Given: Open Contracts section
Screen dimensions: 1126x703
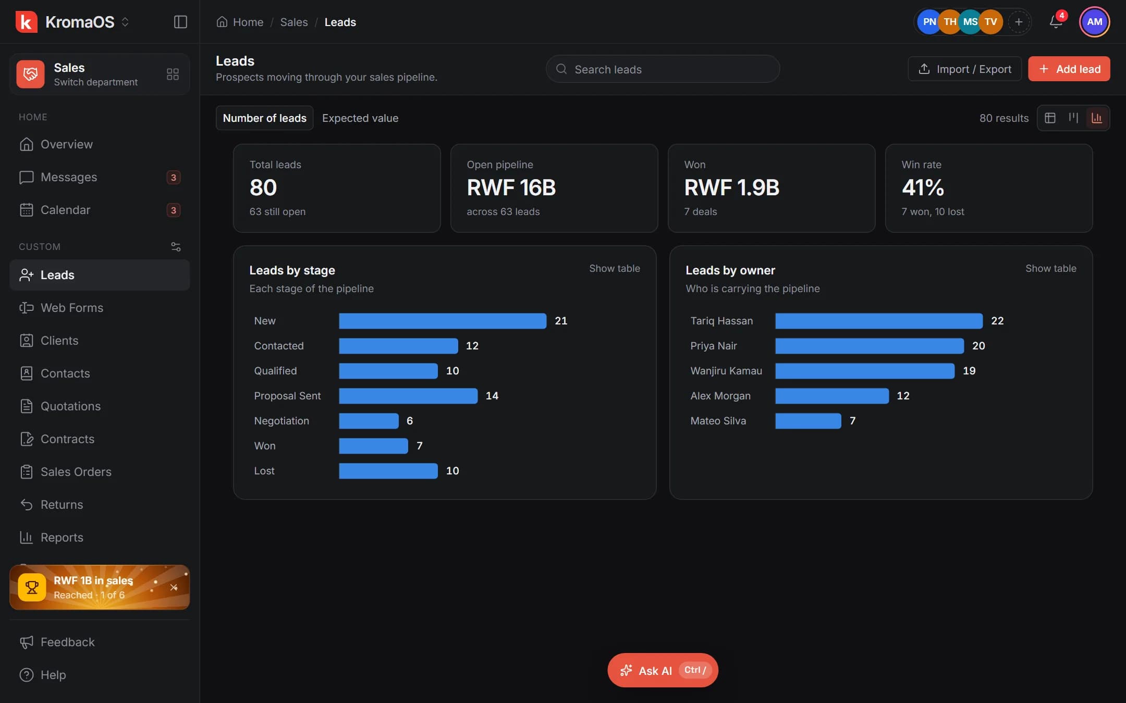Looking at the screenshot, I should tap(100, 439).
